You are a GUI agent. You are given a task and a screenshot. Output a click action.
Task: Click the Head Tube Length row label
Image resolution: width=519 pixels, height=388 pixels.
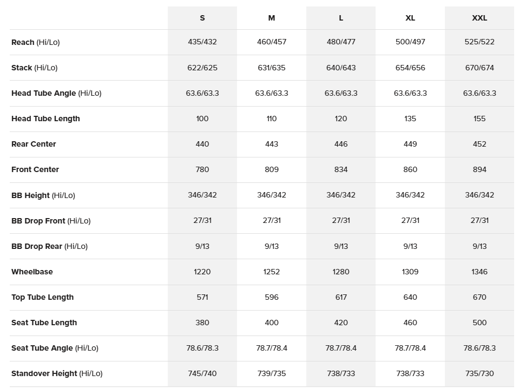(x=45, y=119)
